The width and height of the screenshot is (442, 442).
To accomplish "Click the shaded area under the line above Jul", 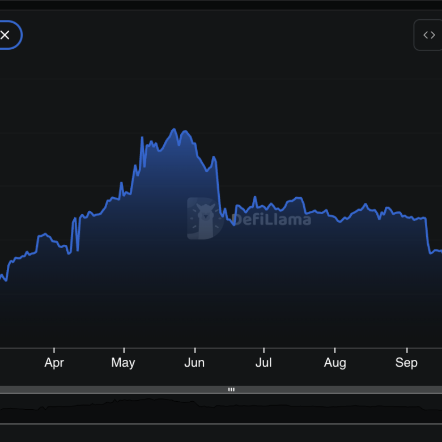I will point(263,272).
